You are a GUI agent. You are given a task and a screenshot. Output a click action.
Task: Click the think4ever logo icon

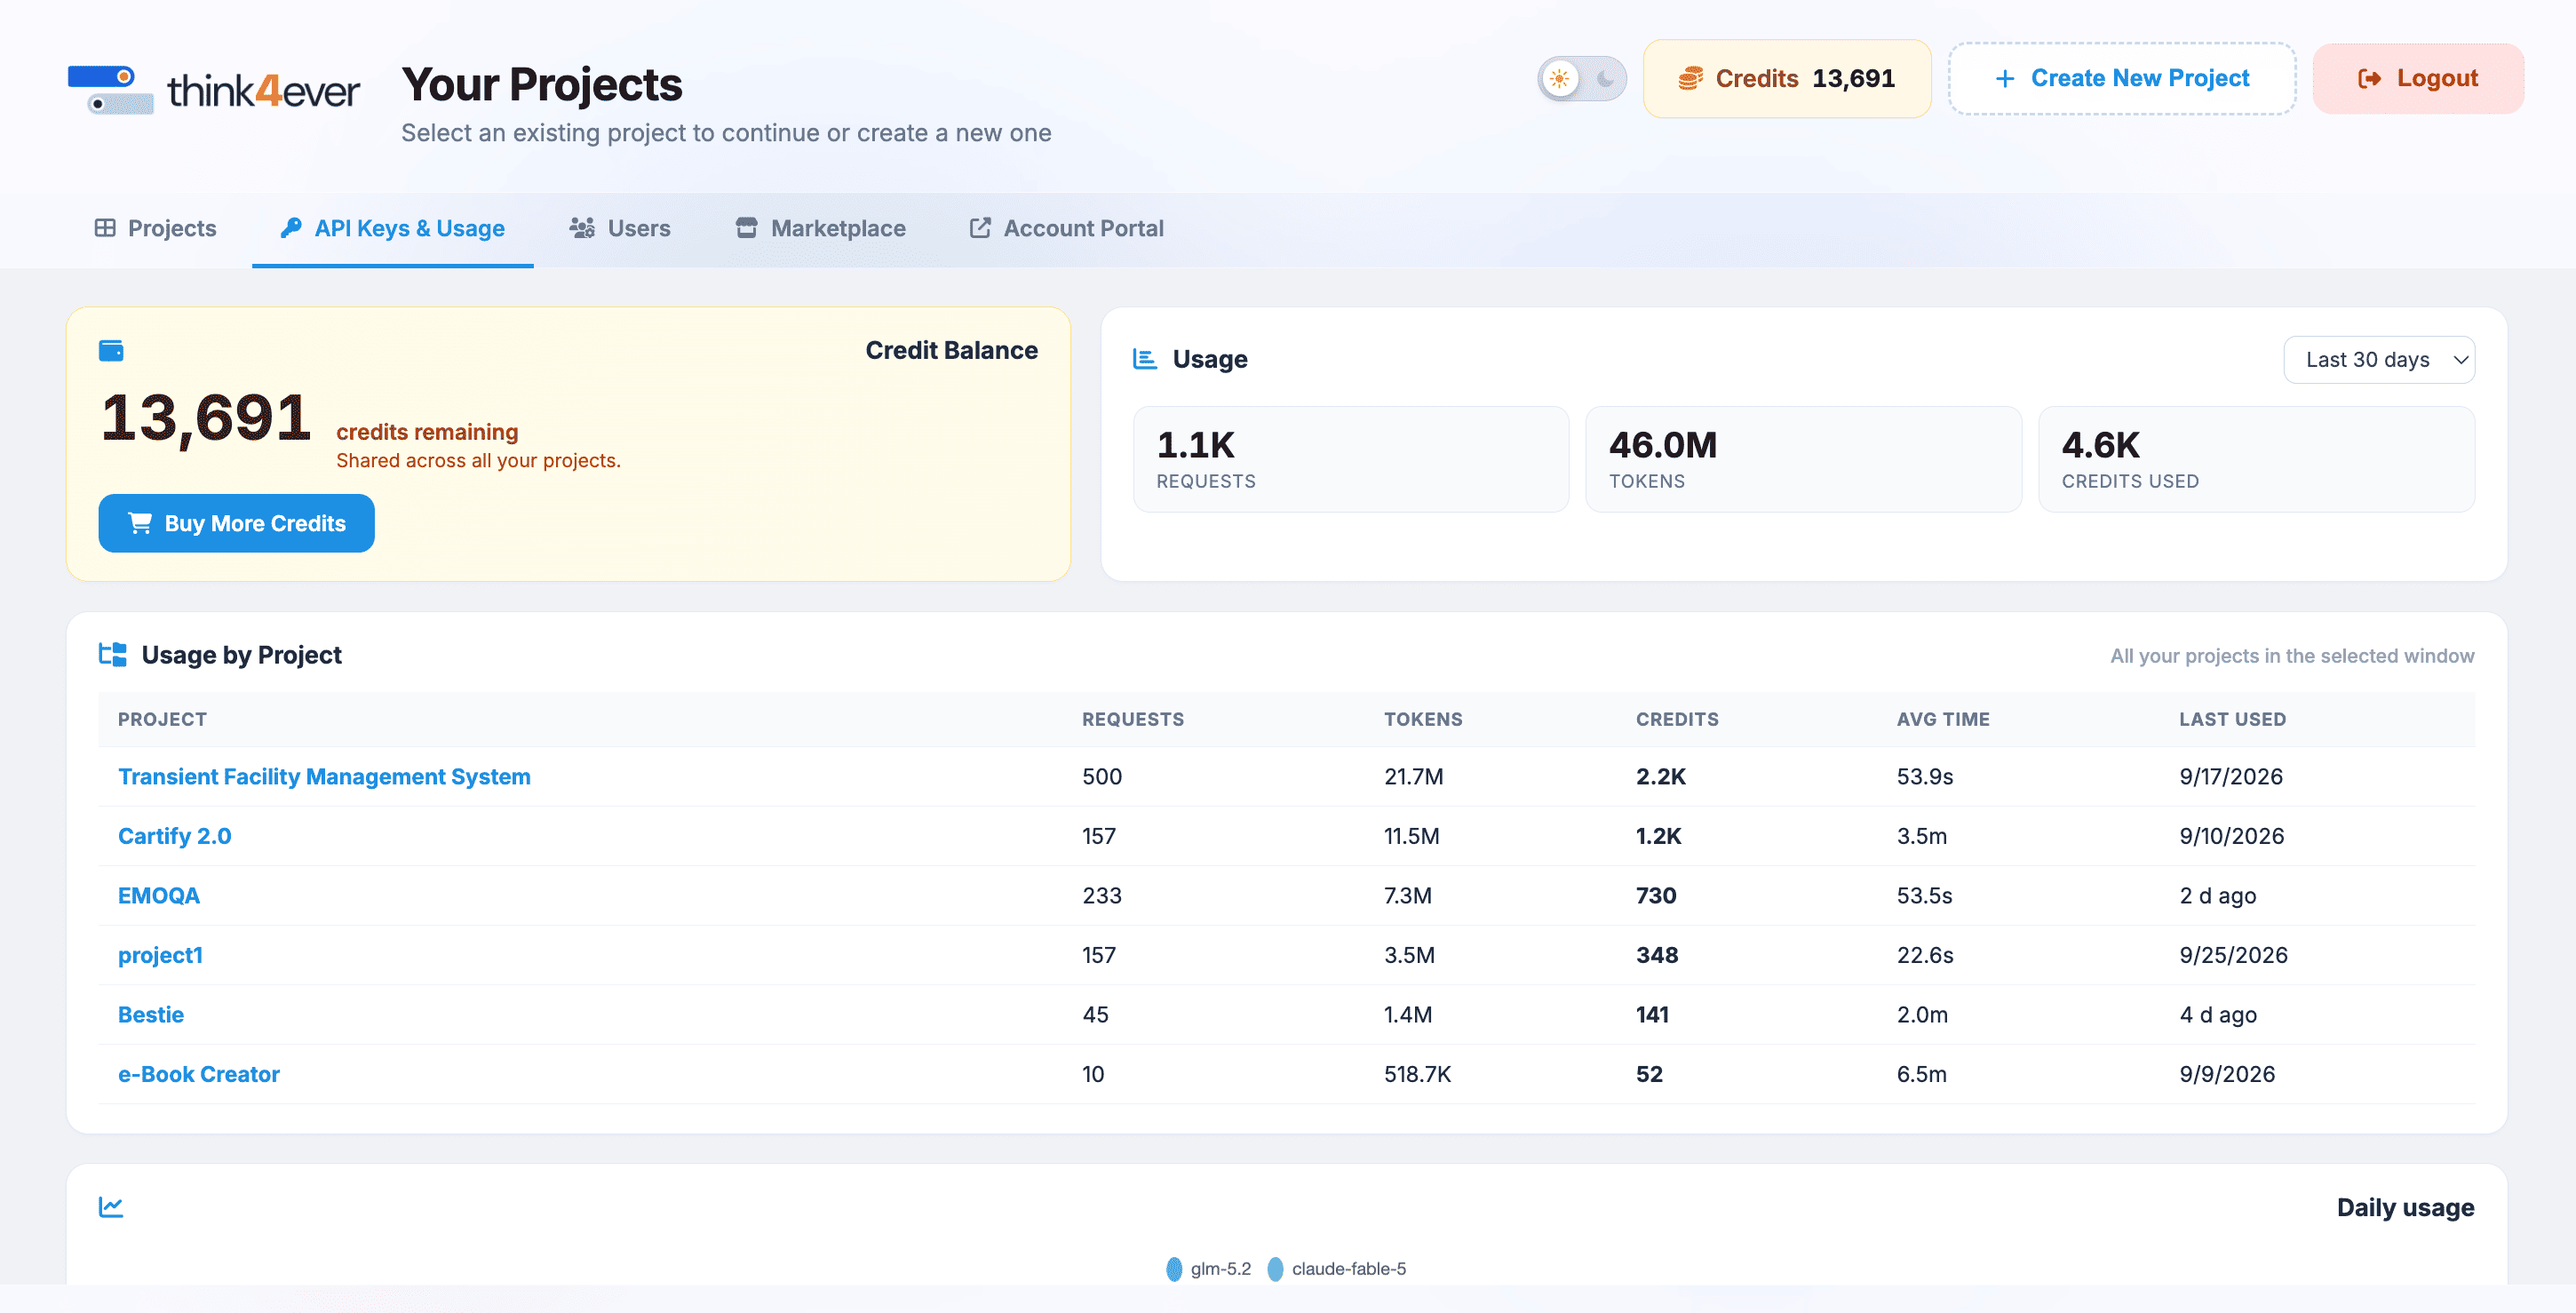click(x=110, y=90)
